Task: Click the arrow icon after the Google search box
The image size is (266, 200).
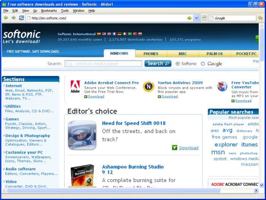Action: [x=260, y=18]
